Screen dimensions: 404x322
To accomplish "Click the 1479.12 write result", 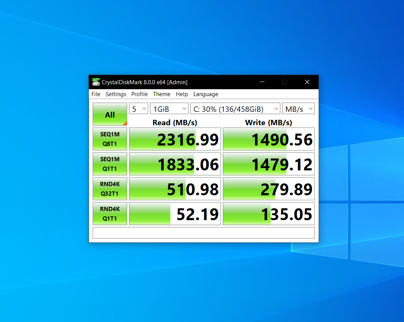I will pyautogui.click(x=269, y=164).
